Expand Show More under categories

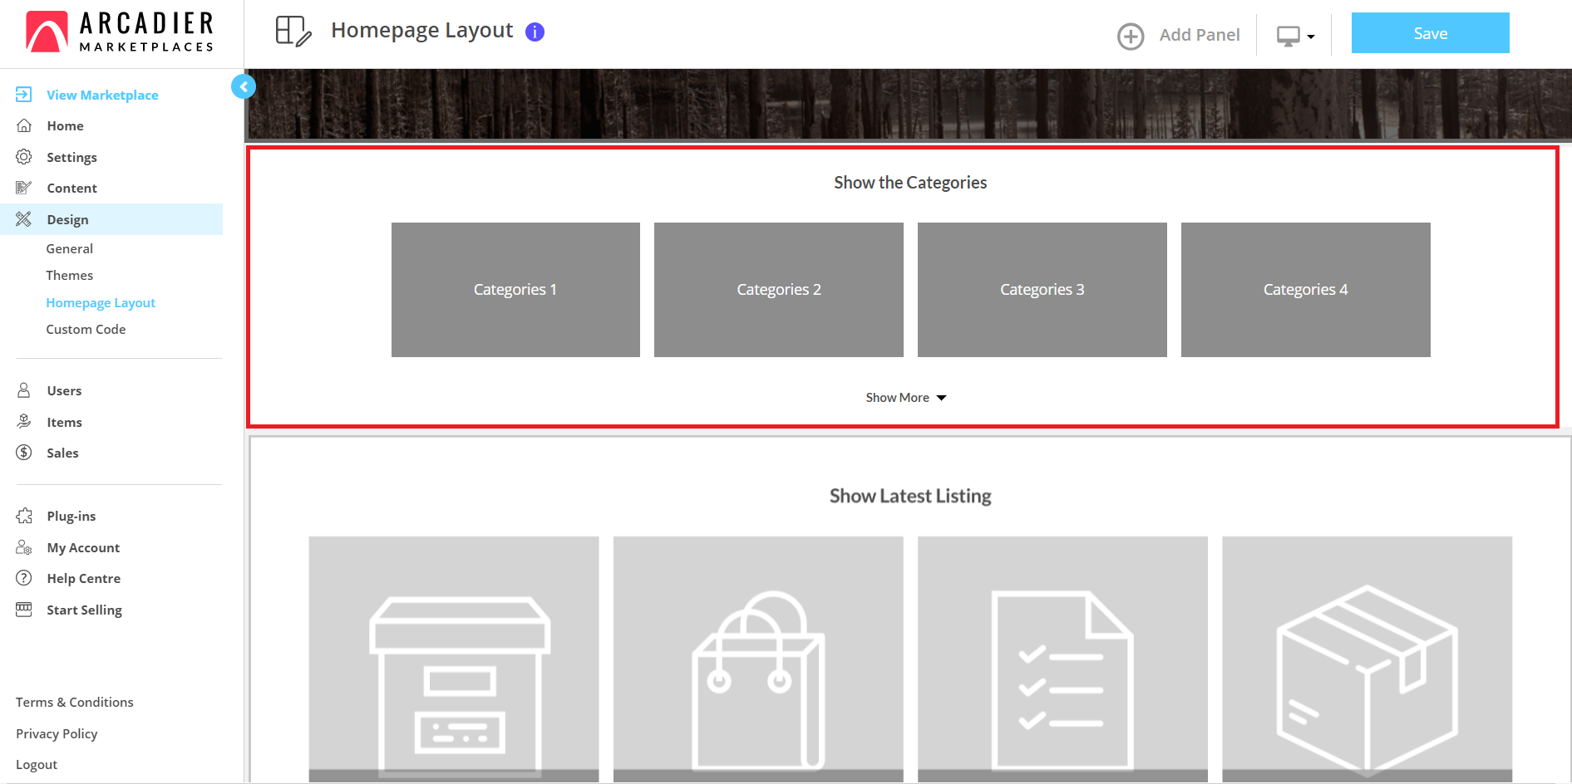point(905,398)
